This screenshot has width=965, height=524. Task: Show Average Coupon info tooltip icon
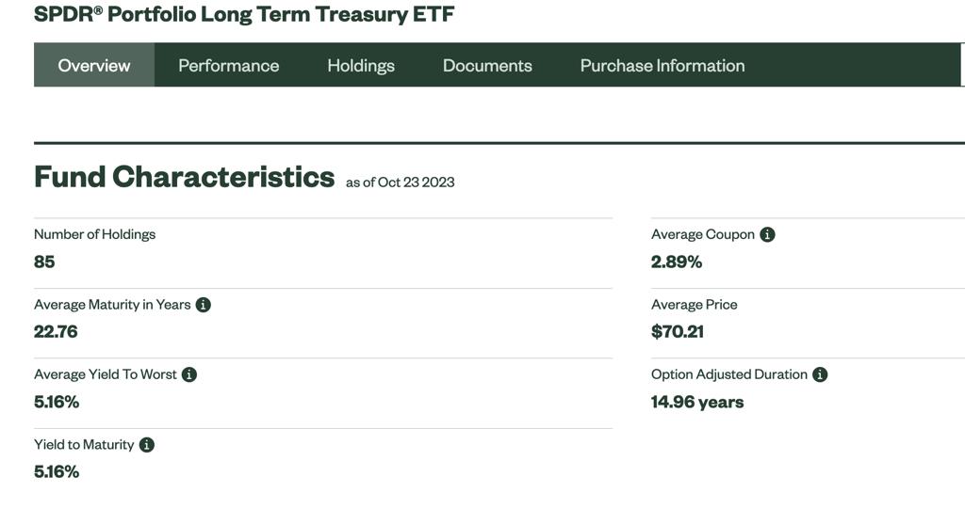767,234
